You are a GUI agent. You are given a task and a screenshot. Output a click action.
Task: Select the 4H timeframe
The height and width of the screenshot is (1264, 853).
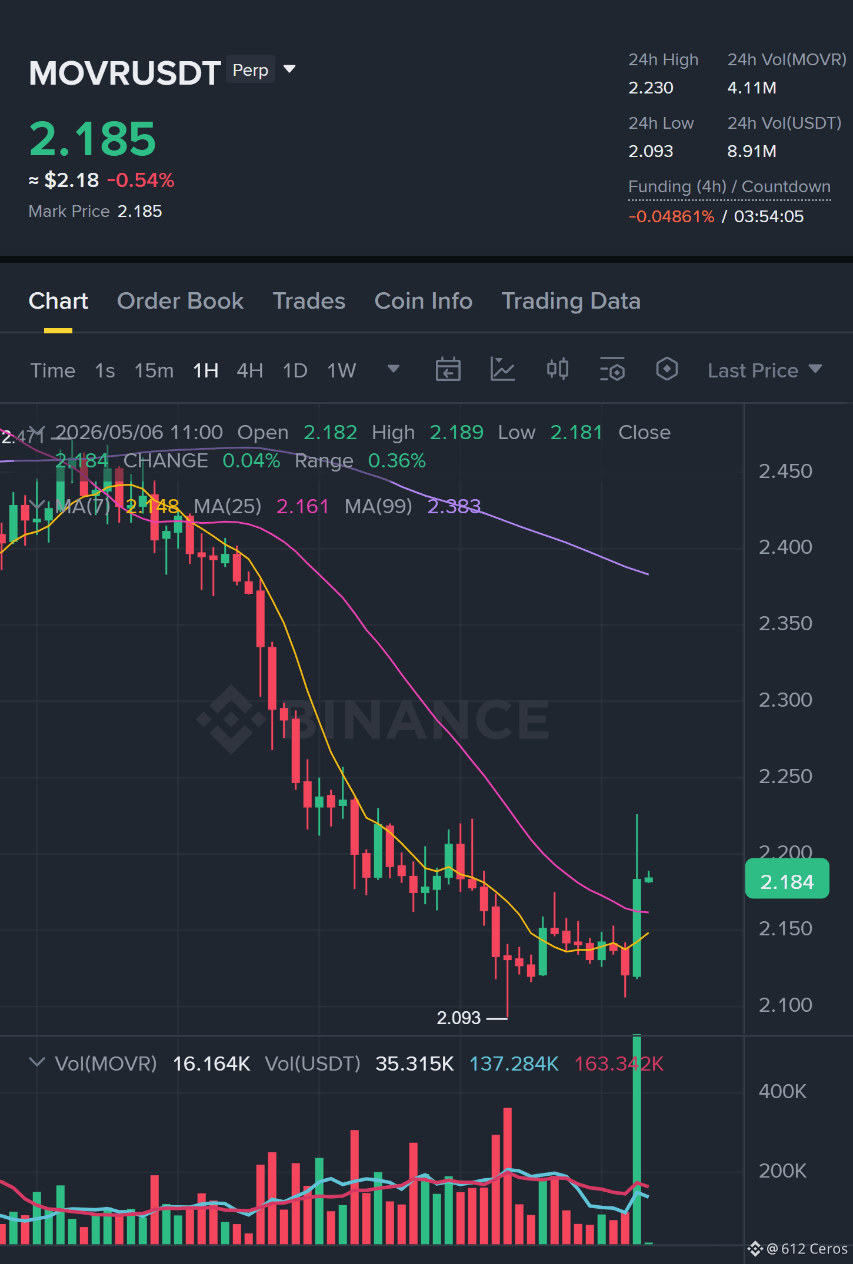(x=249, y=370)
